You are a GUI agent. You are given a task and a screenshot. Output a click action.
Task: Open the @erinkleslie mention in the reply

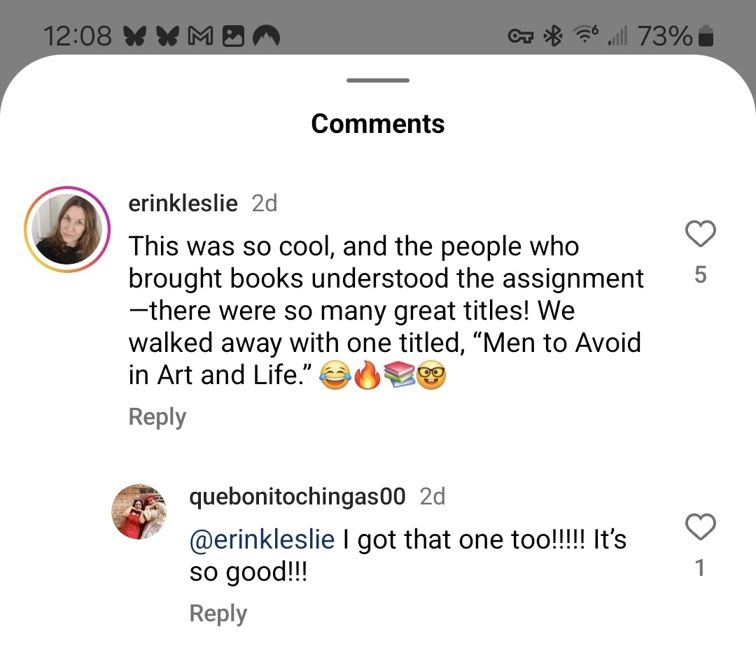262,539
